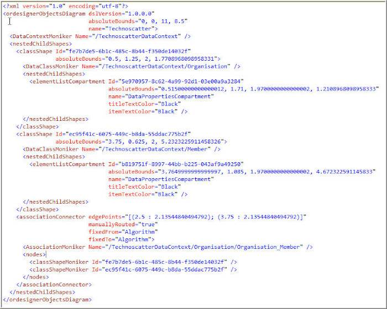The height and width of the screenshot is (309, 387).
Task: Select bounds value "3.75, 0.625, 2, 5.2323225911458326"
Action: pos(164,142)
